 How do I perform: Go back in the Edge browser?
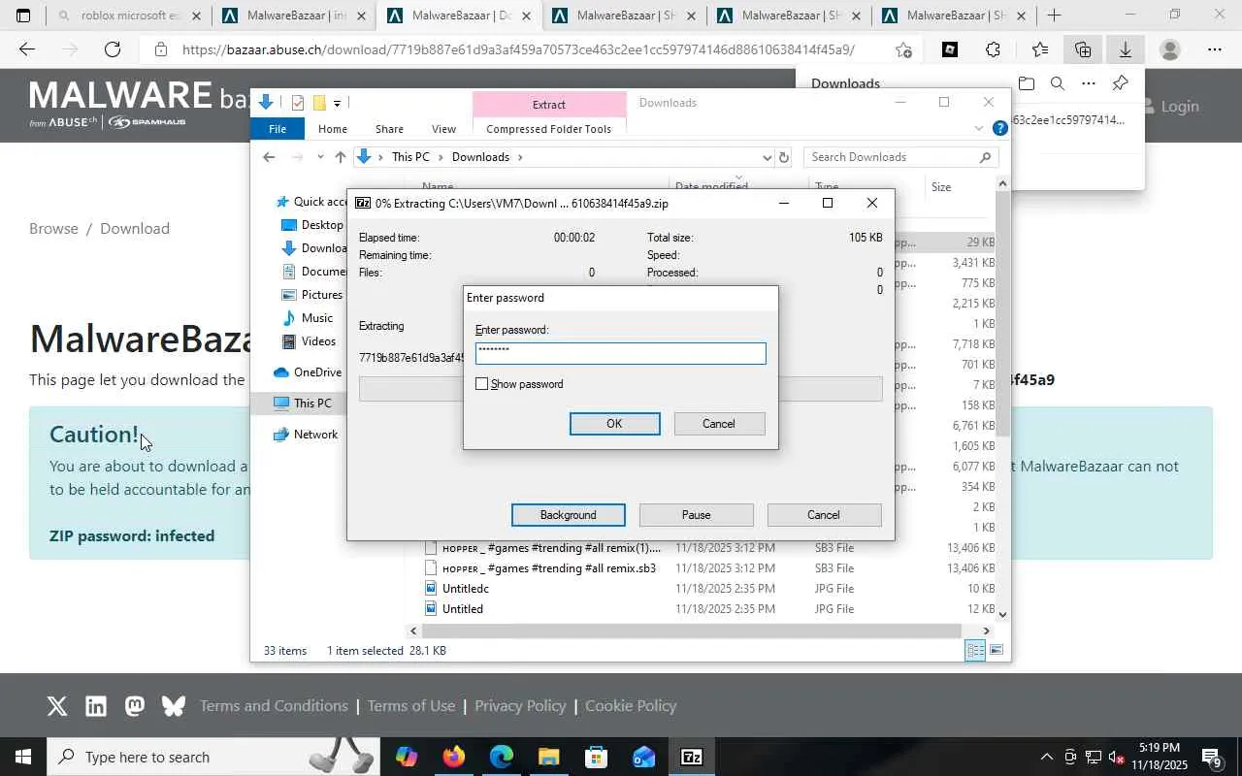click(x=27, y=49)
